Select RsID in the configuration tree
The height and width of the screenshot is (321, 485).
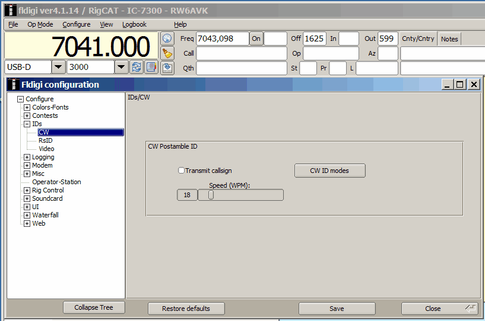(x=45, y=140)
